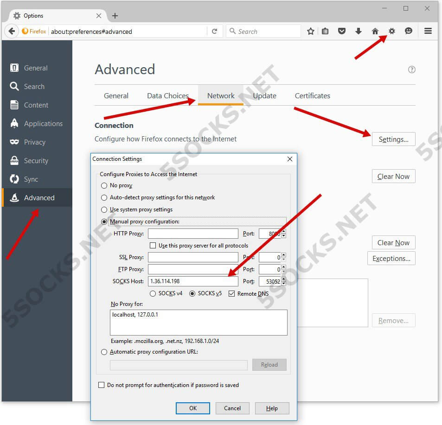Viewport: 442px width, 425px height.
Task: Click the SSL proxy port stepper
Action: pyautogui.click(x=283, y=257)
